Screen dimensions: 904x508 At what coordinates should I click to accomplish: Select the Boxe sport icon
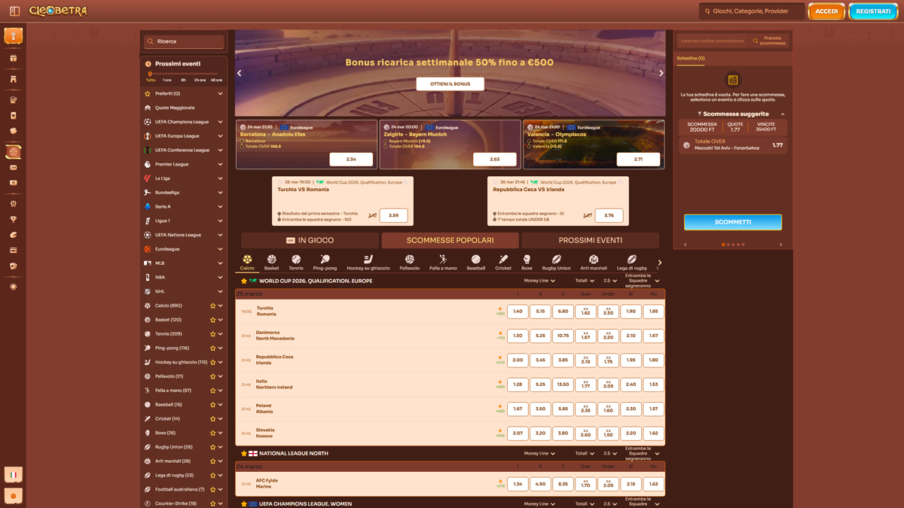tap(527, 260)
